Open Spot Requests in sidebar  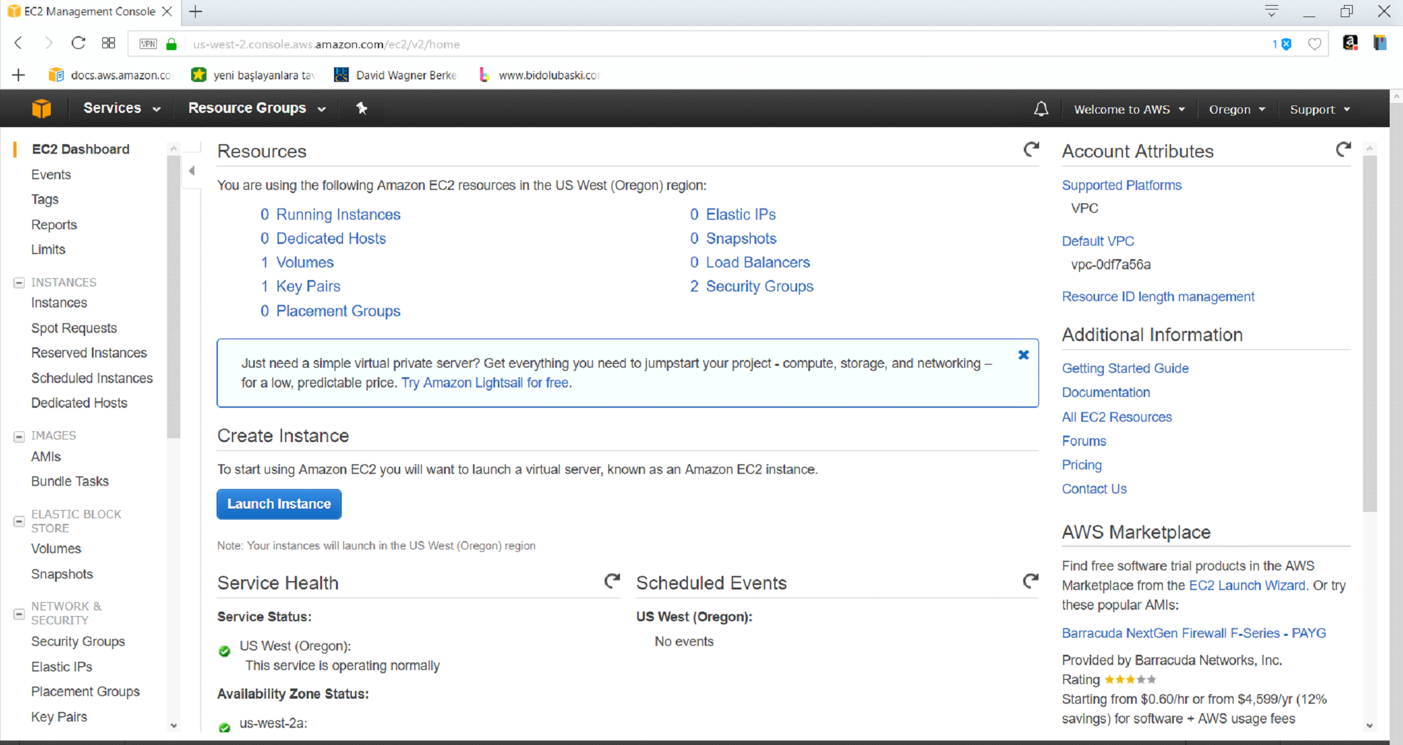tap(74, 328)
